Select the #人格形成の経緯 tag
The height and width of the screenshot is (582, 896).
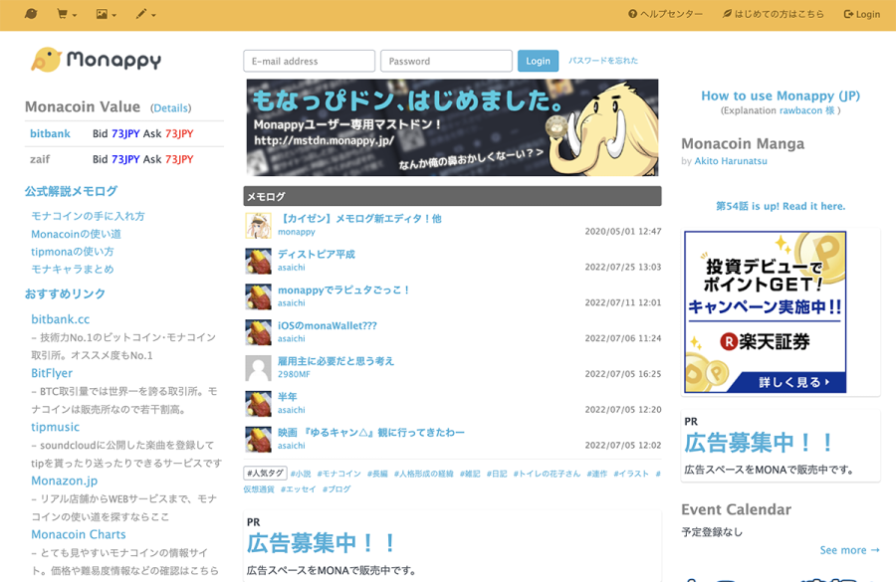(423, 474)
